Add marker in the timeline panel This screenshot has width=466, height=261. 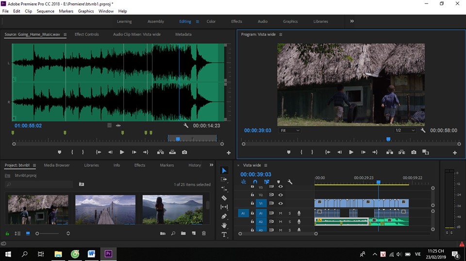(279, 182)
